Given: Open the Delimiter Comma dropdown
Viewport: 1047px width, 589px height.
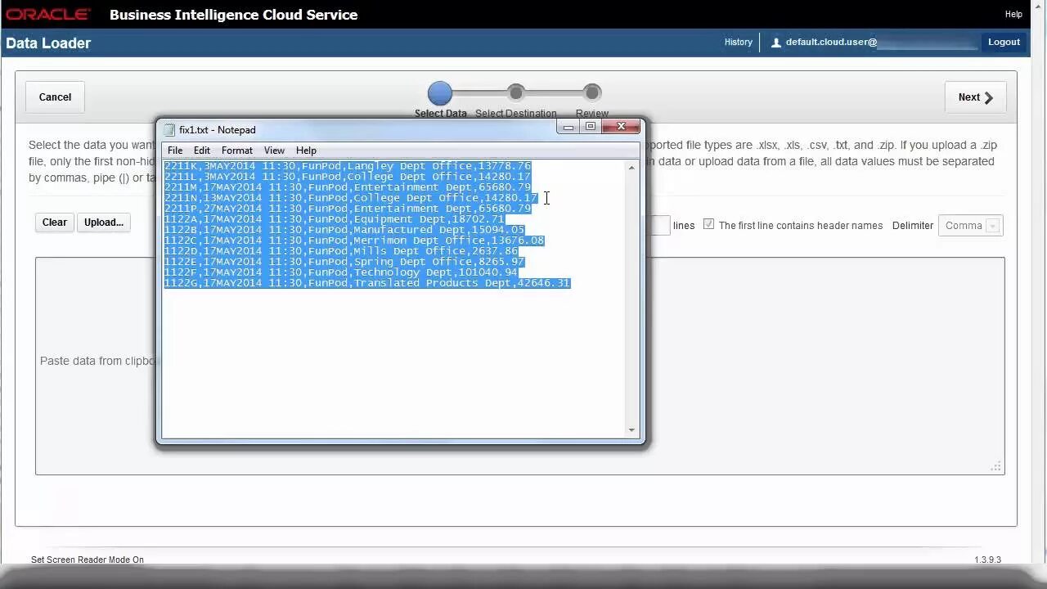Looking at the screenshot, I should pyautogui.click(x=970, y=226).
